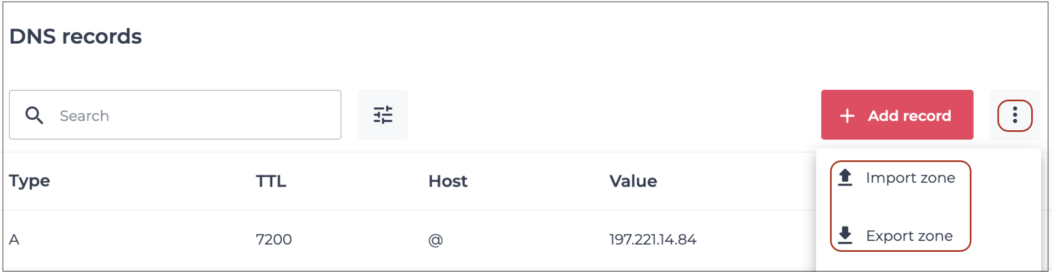Click the magnifying glass search icon
The width and height of the screenshot is (1052, 272).
point(34,115)
